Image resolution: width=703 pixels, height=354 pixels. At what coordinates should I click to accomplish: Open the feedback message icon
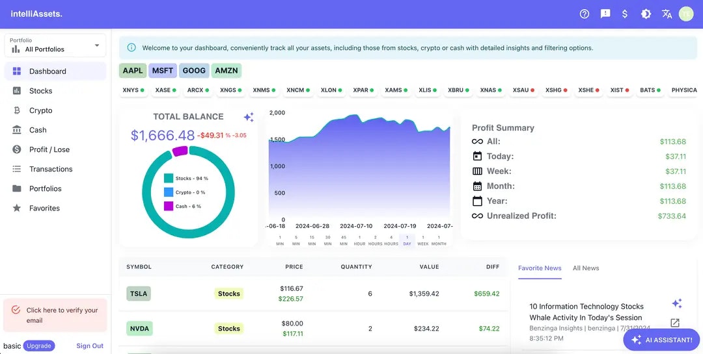tap(605, 14)
